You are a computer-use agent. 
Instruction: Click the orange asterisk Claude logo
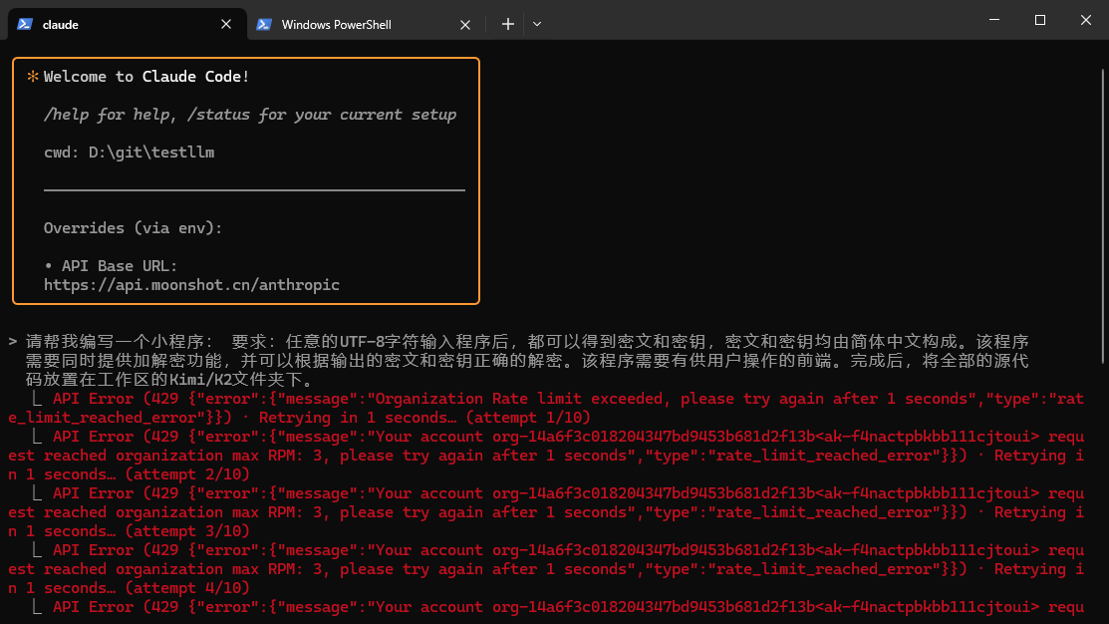pyautogui.click(x=33, y=77)
